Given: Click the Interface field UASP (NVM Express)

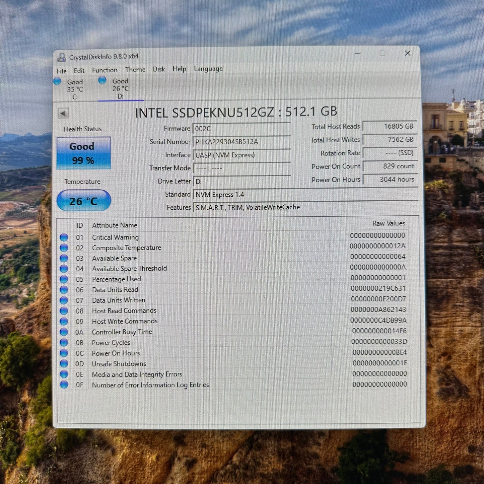Looking at the screenshot, I should coord(241,155).
